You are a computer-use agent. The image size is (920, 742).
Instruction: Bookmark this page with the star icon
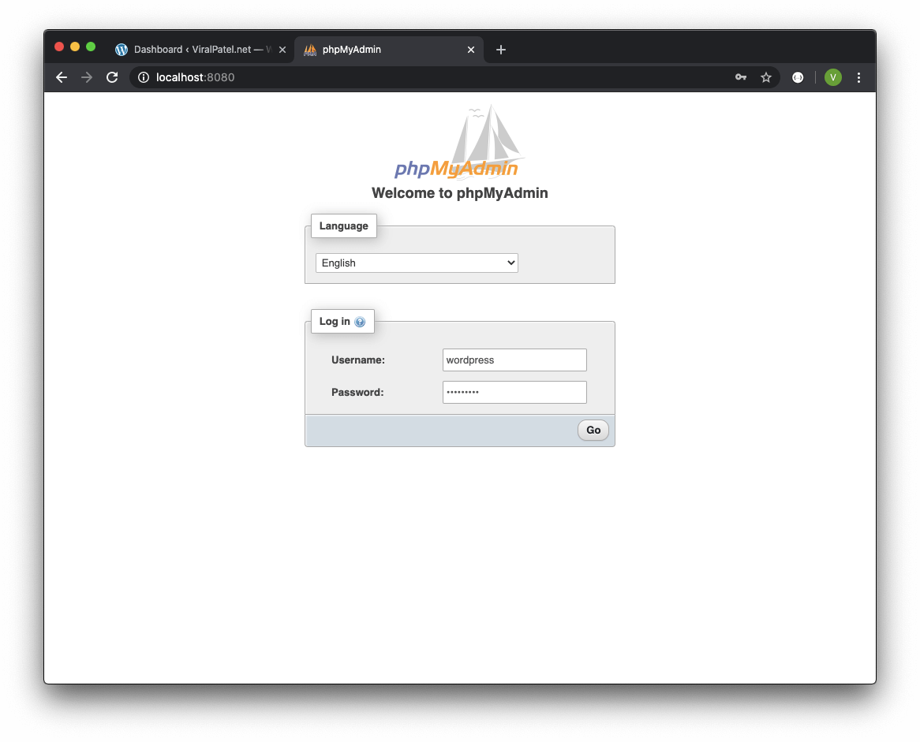coord(765,77)
